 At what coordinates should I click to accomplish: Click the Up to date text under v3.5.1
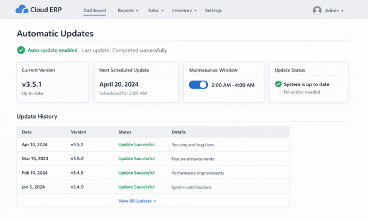pos(33,93)
